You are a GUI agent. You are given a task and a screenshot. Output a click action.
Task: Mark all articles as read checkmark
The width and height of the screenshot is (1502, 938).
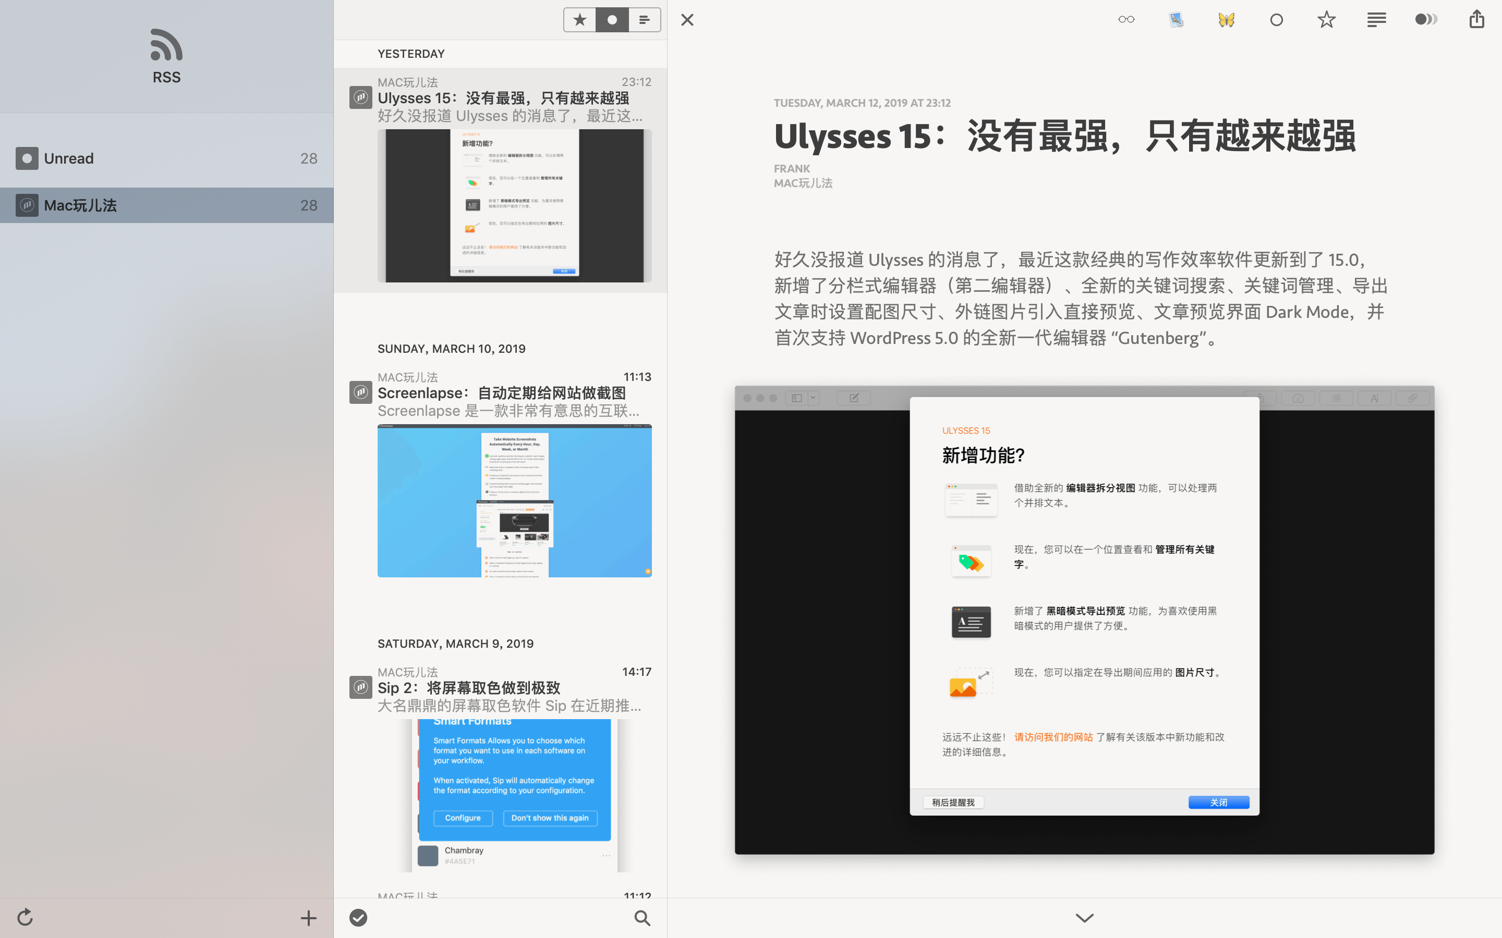click(x=358, y=918)
